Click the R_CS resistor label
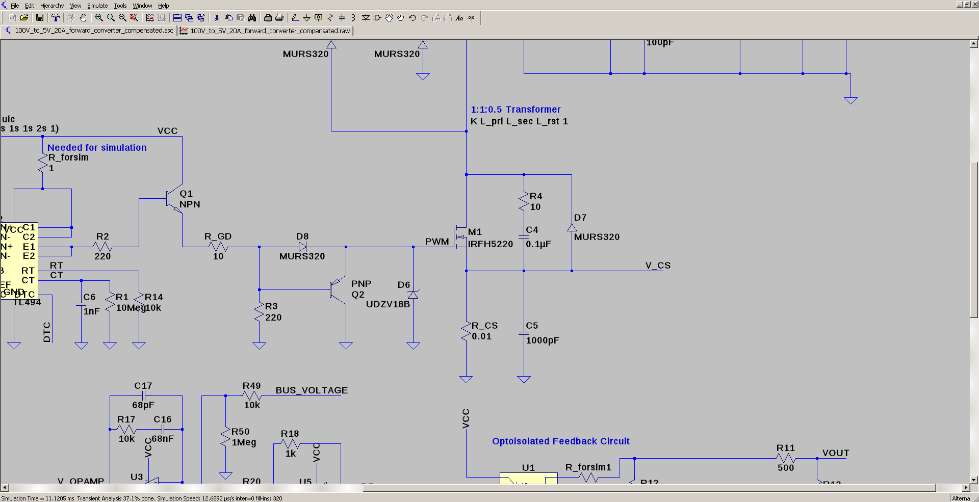This screenshot has height=502, width=979. pos(484,326)
